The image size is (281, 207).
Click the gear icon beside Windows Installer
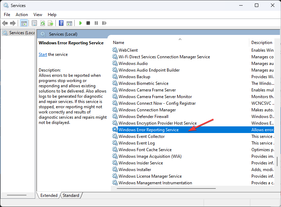(x=115, y=170)
